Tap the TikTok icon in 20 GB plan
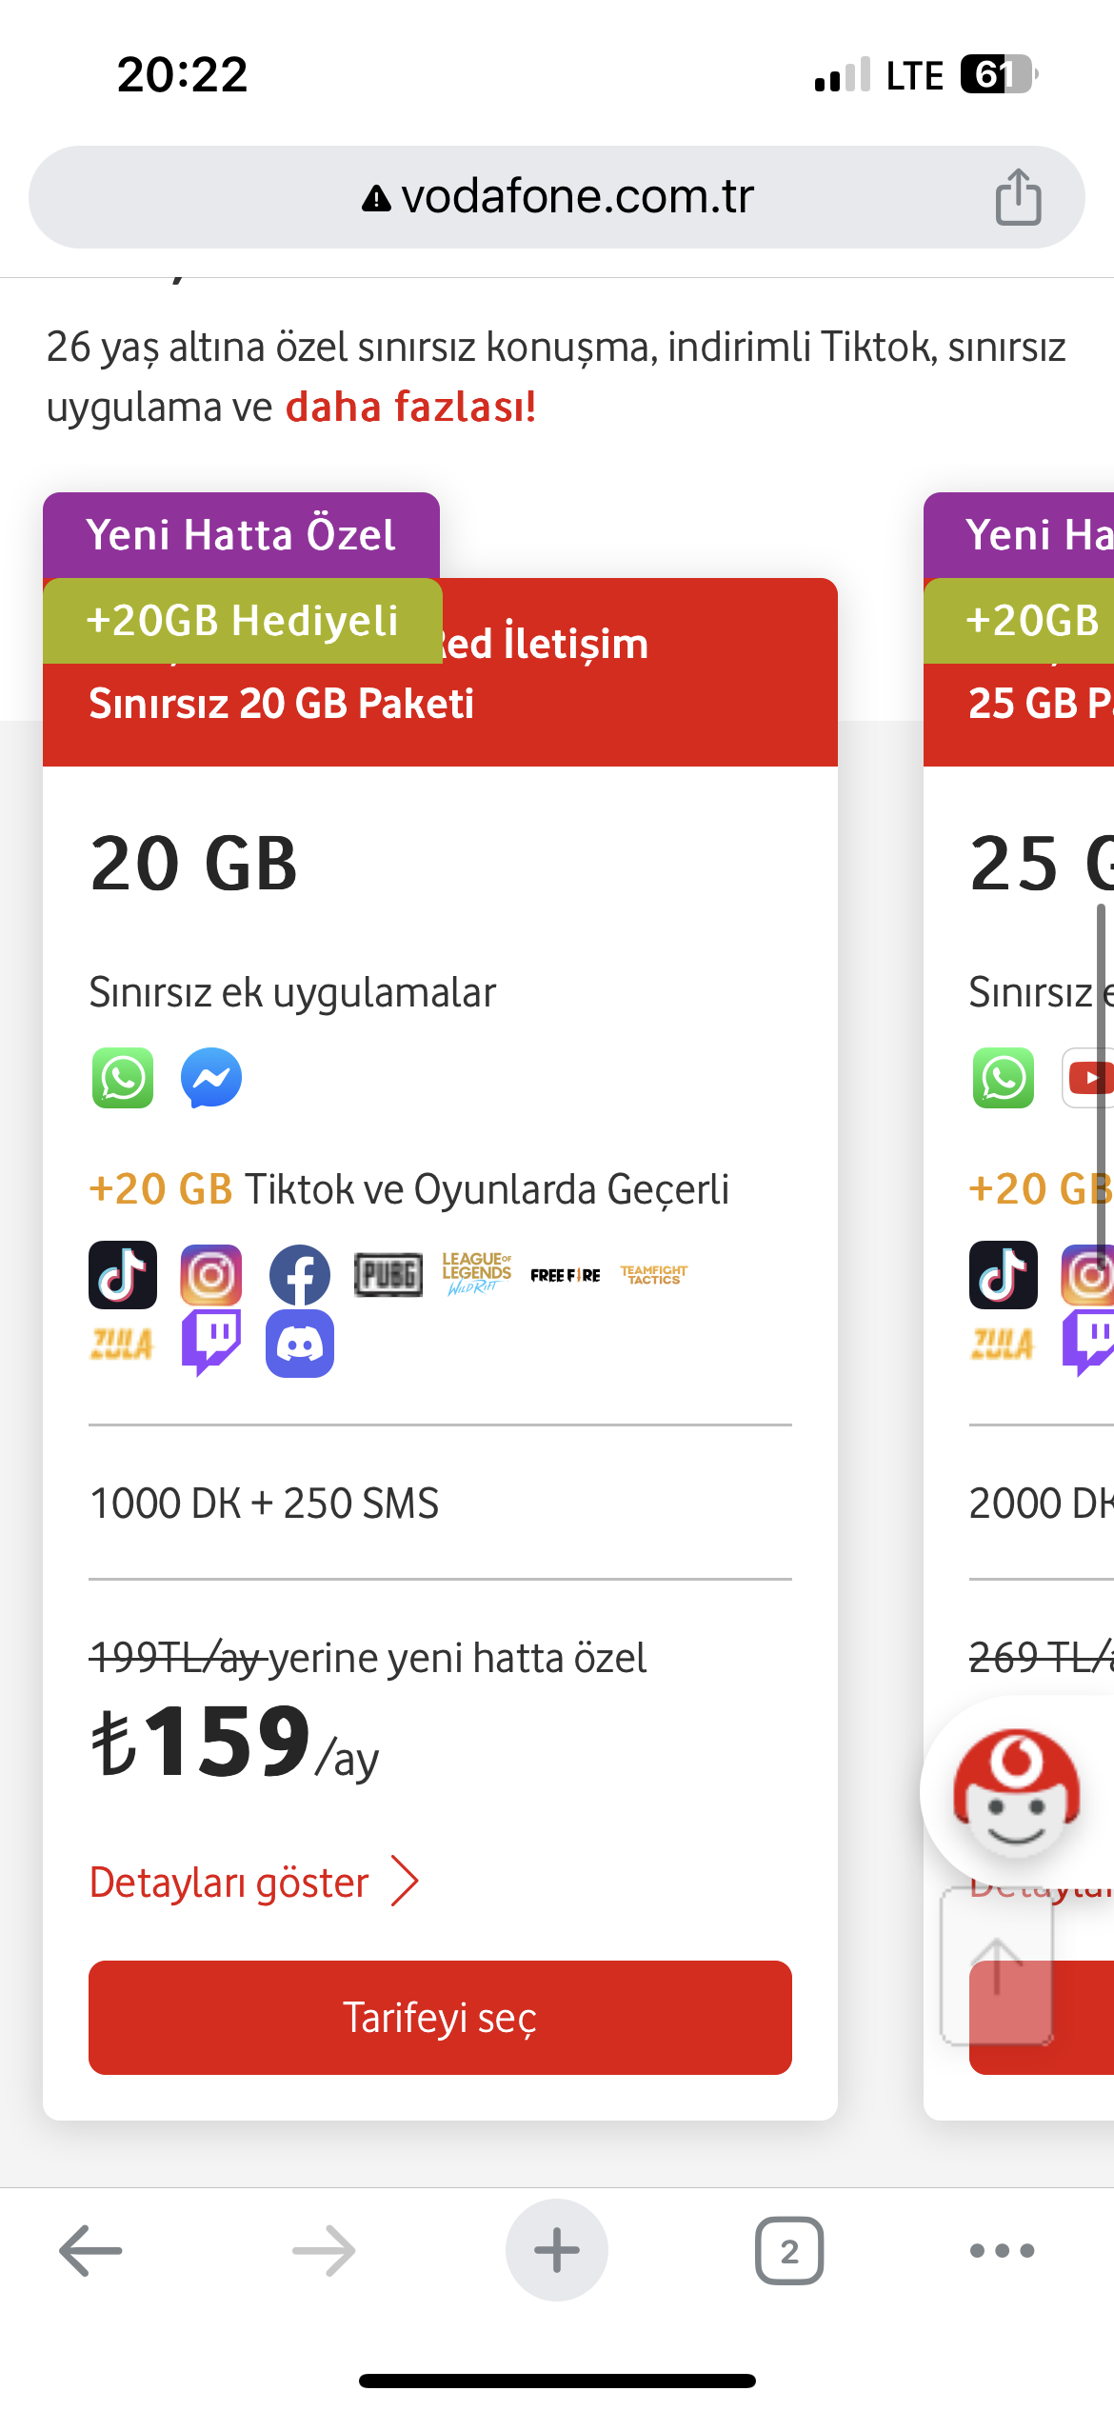 click(123, 1274)
